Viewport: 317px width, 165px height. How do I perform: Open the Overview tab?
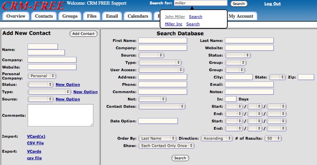pos(16,16)
